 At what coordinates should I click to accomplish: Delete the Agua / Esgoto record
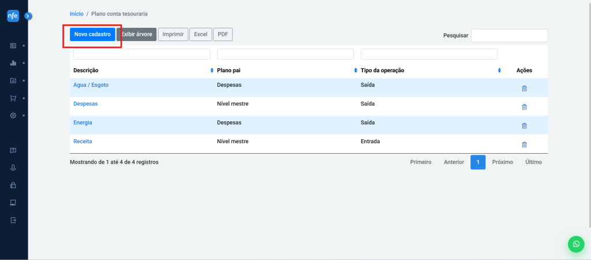(x=524, y=88)
